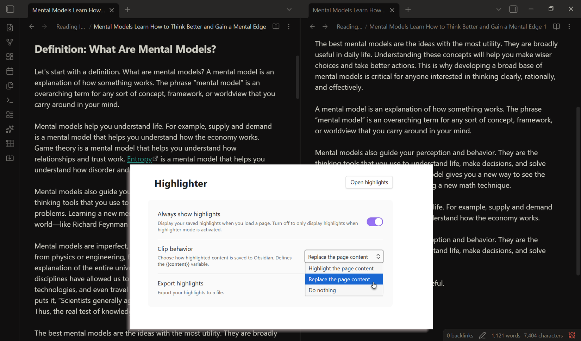Open more options in right pane
581x341 pixels.
pyautogui.click(x=569, y=27)
